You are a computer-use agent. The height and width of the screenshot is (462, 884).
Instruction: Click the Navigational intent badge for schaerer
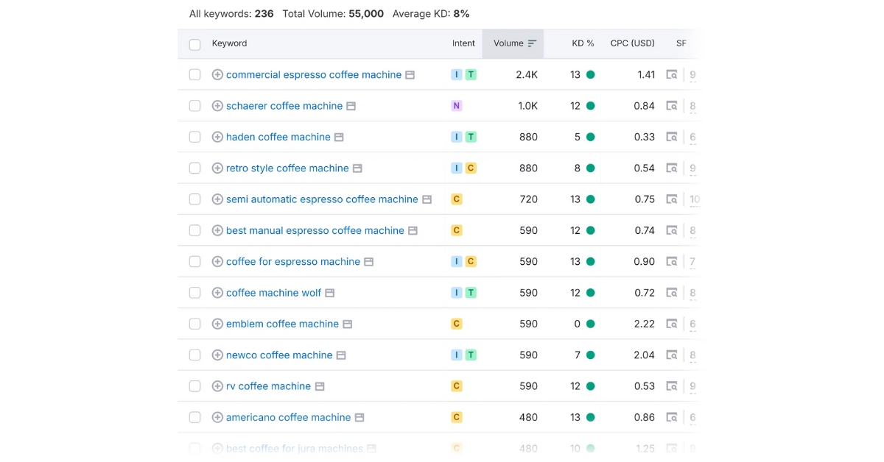[x=457, y=106]
